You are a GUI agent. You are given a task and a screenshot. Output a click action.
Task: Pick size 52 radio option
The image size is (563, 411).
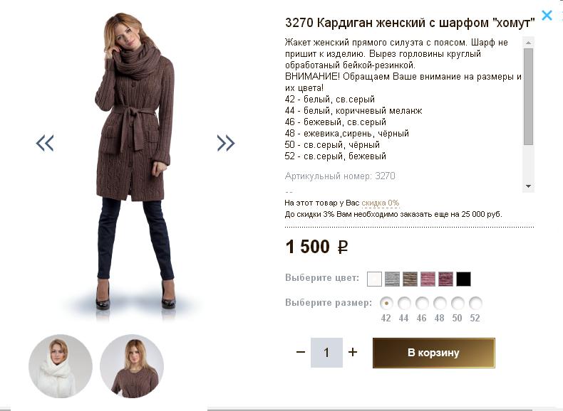475,303
